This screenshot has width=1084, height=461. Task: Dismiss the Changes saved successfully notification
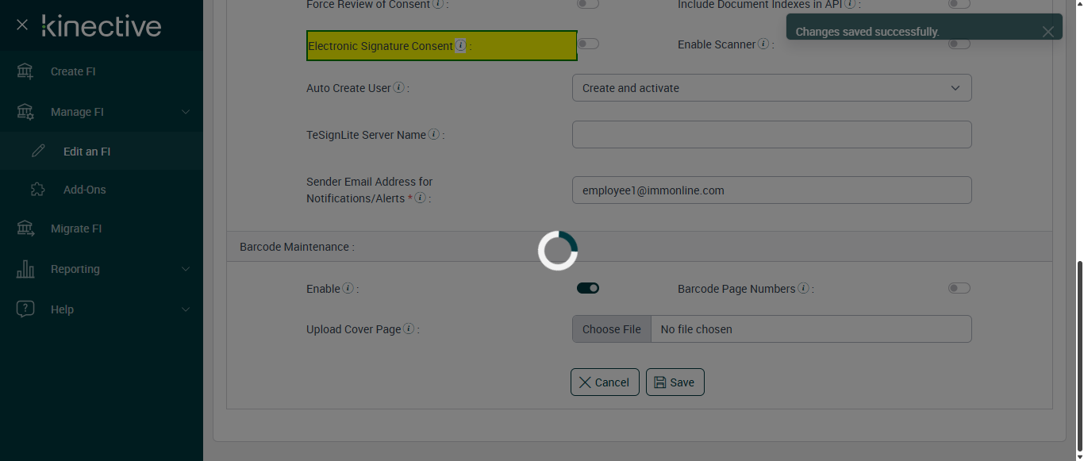tap(1048, 32)
